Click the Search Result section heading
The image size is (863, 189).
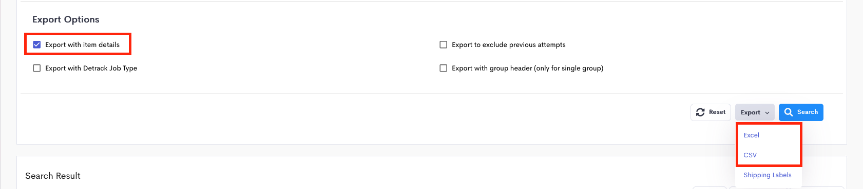[x=53, y=176]
